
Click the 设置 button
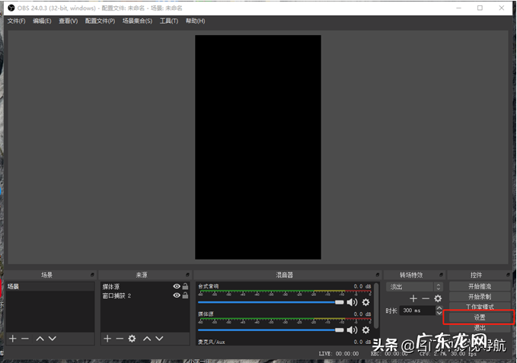coord(480,317)
